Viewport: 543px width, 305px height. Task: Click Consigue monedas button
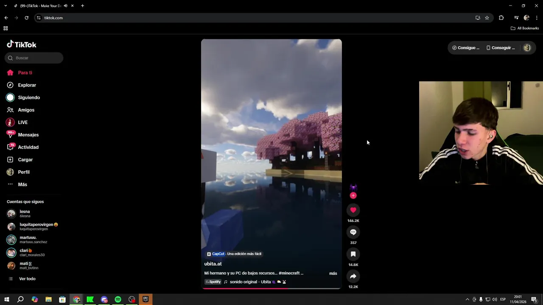[x=466, y=48]
